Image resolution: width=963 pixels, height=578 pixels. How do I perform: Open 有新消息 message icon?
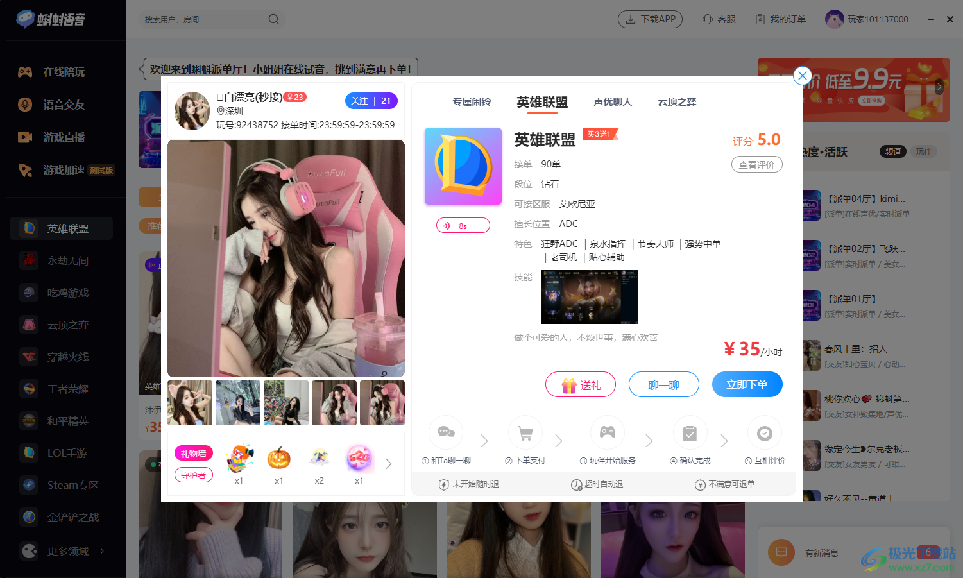pos(781,552)
